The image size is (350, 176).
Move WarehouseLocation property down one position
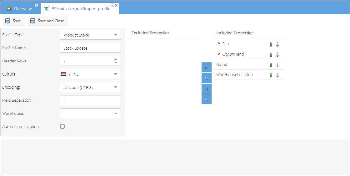[277, 75]
